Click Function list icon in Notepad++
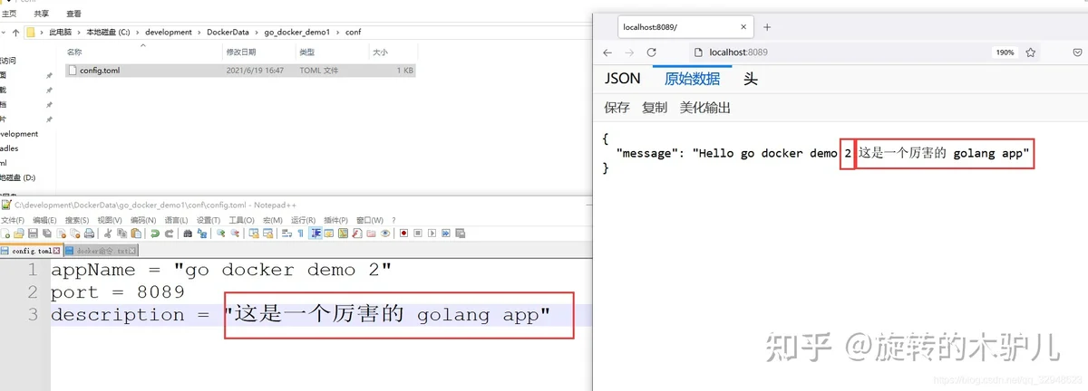1088x391 pixels. tap(356, 233)
